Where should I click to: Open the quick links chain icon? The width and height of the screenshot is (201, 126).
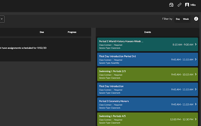pos(179,5)
